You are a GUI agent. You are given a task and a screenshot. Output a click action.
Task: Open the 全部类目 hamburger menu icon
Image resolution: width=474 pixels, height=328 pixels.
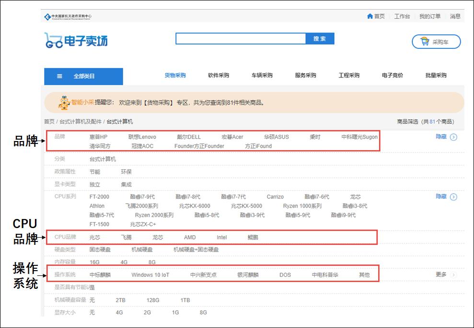pos(59,77)
